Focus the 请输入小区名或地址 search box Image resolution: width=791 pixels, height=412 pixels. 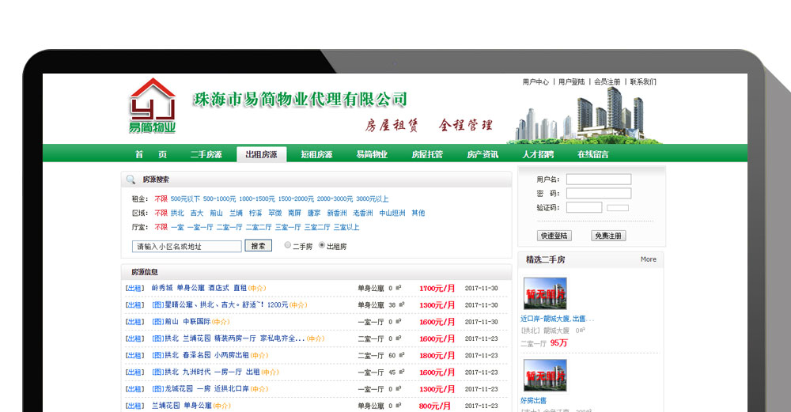(x=187, y=246)
